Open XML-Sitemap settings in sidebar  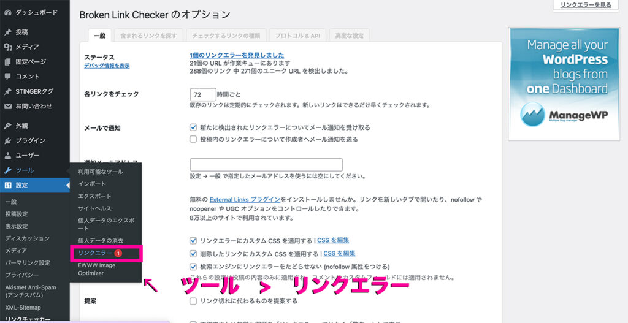[23, 308]
